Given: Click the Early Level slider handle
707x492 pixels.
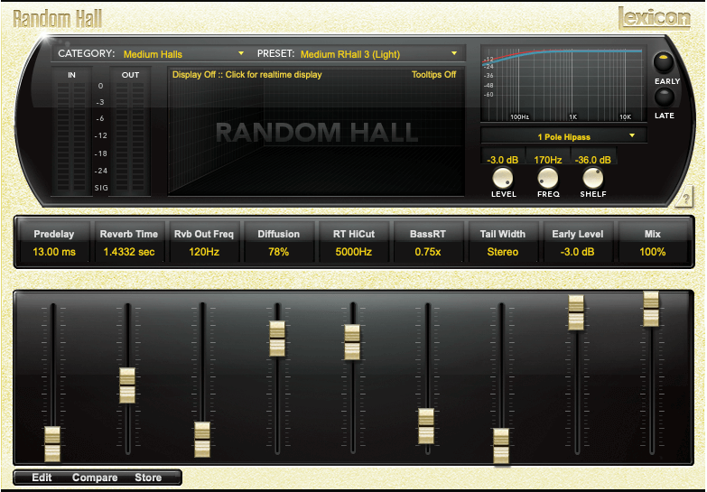Looking at the screenshot, I should coord(576,312).
